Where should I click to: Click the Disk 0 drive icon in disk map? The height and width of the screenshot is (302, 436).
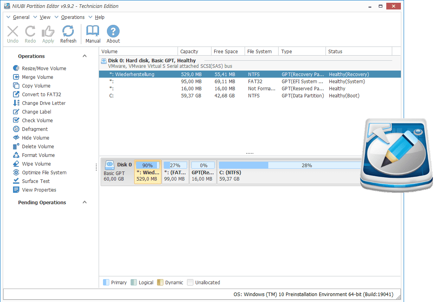coord(110,165)
